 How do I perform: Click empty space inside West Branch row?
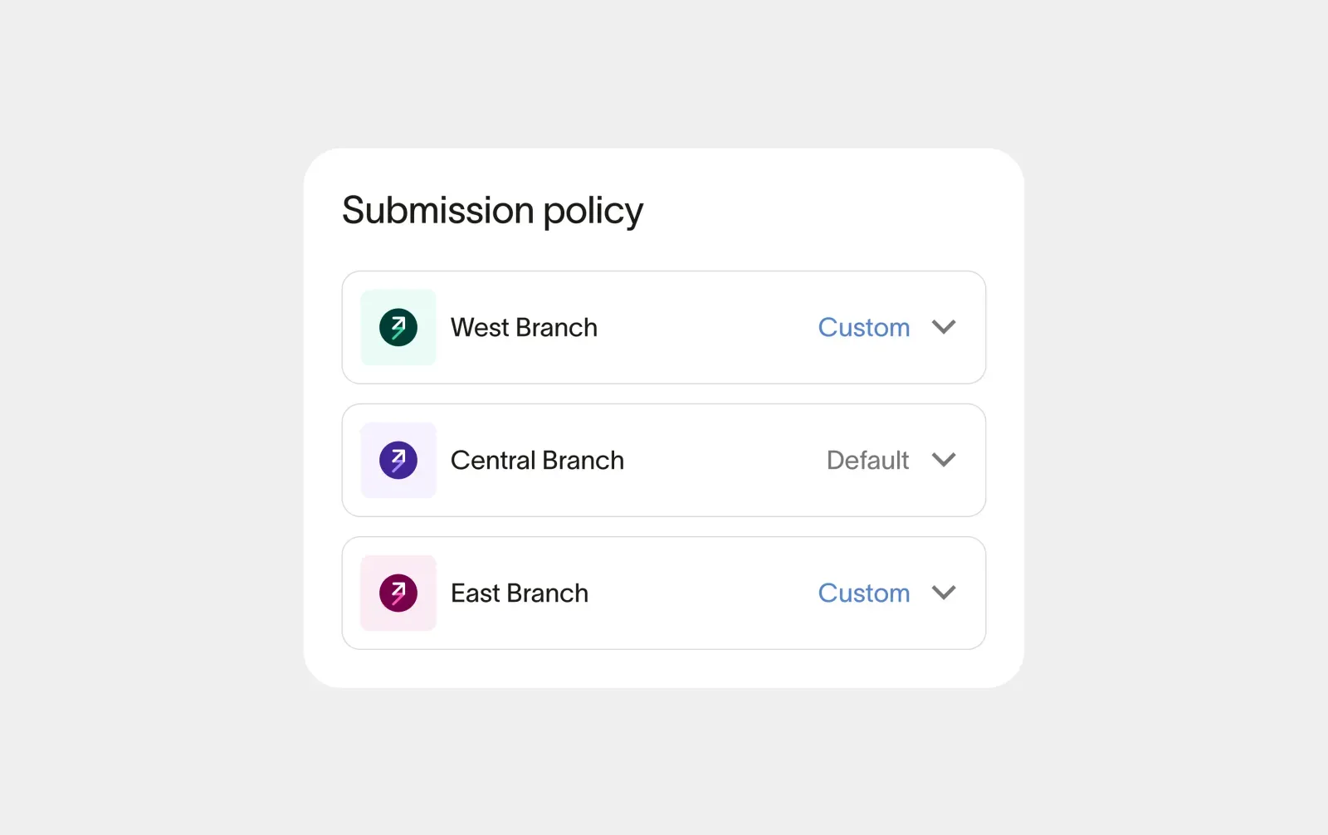tap(705, 327)
